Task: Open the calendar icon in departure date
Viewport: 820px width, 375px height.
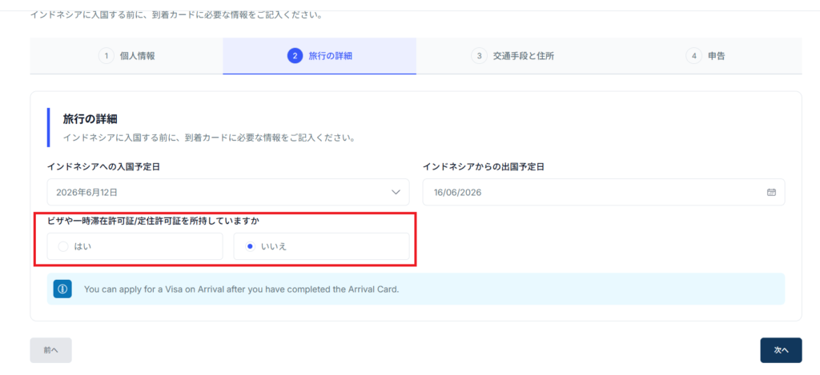Action: [771, 192]
